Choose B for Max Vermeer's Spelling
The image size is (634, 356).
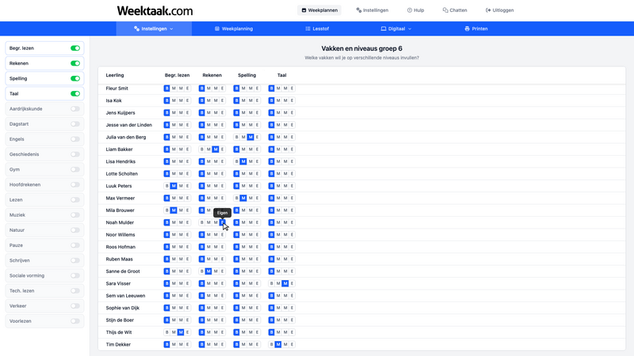pyautogui.click(x=236, y=199)
